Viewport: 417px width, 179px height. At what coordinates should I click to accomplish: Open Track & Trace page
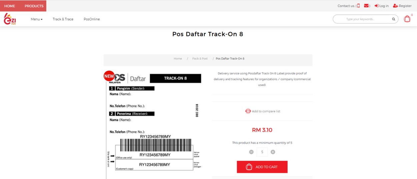[x=63, y=19]
